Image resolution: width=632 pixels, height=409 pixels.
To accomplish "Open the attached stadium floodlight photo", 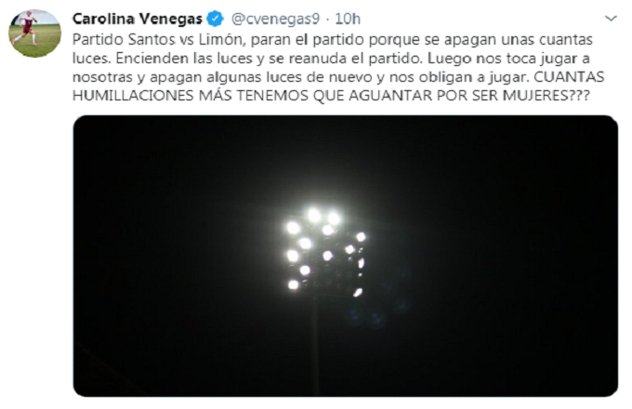I will tap(346, 257).
